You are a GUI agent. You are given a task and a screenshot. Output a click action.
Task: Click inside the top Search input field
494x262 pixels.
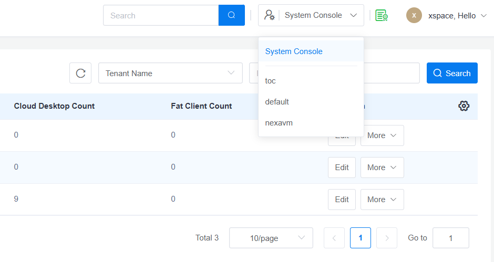[161, 15]
